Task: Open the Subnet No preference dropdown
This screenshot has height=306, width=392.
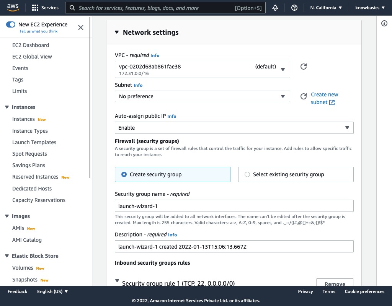Action: point(202,96)
